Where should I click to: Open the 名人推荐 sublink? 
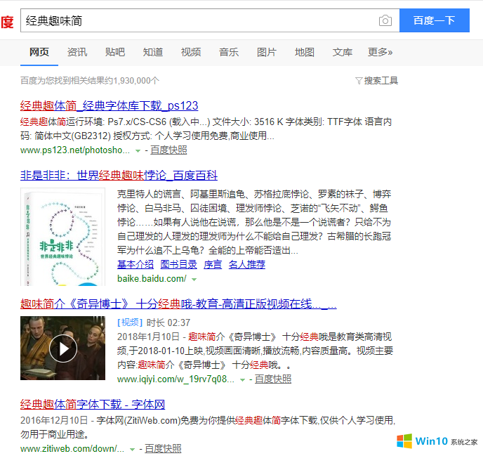(x=247, y=264)
